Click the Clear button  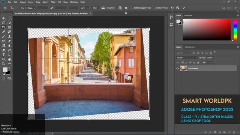point(95,8)
